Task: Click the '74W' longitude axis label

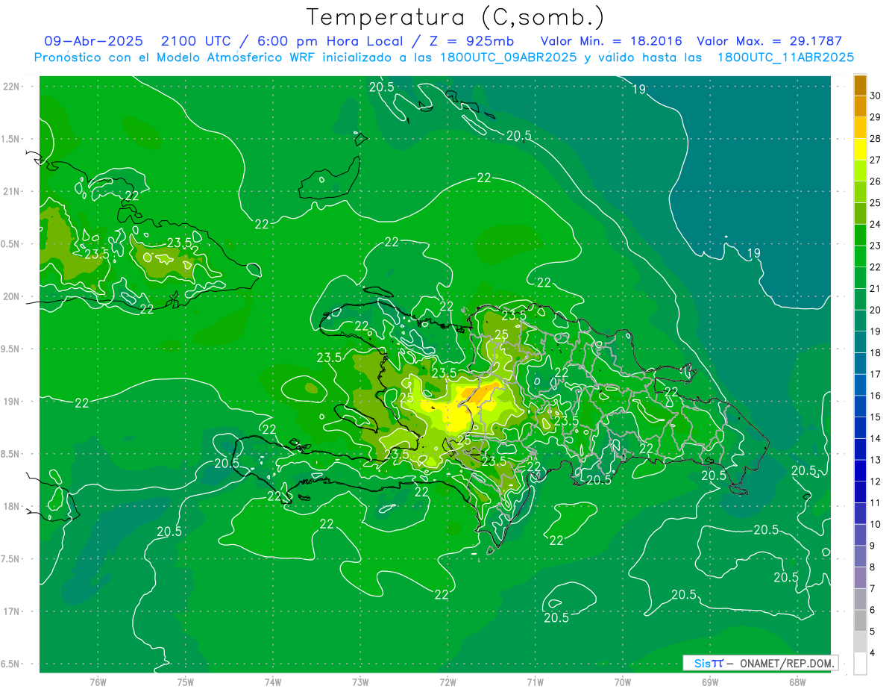Action: (x=273, y=682)
